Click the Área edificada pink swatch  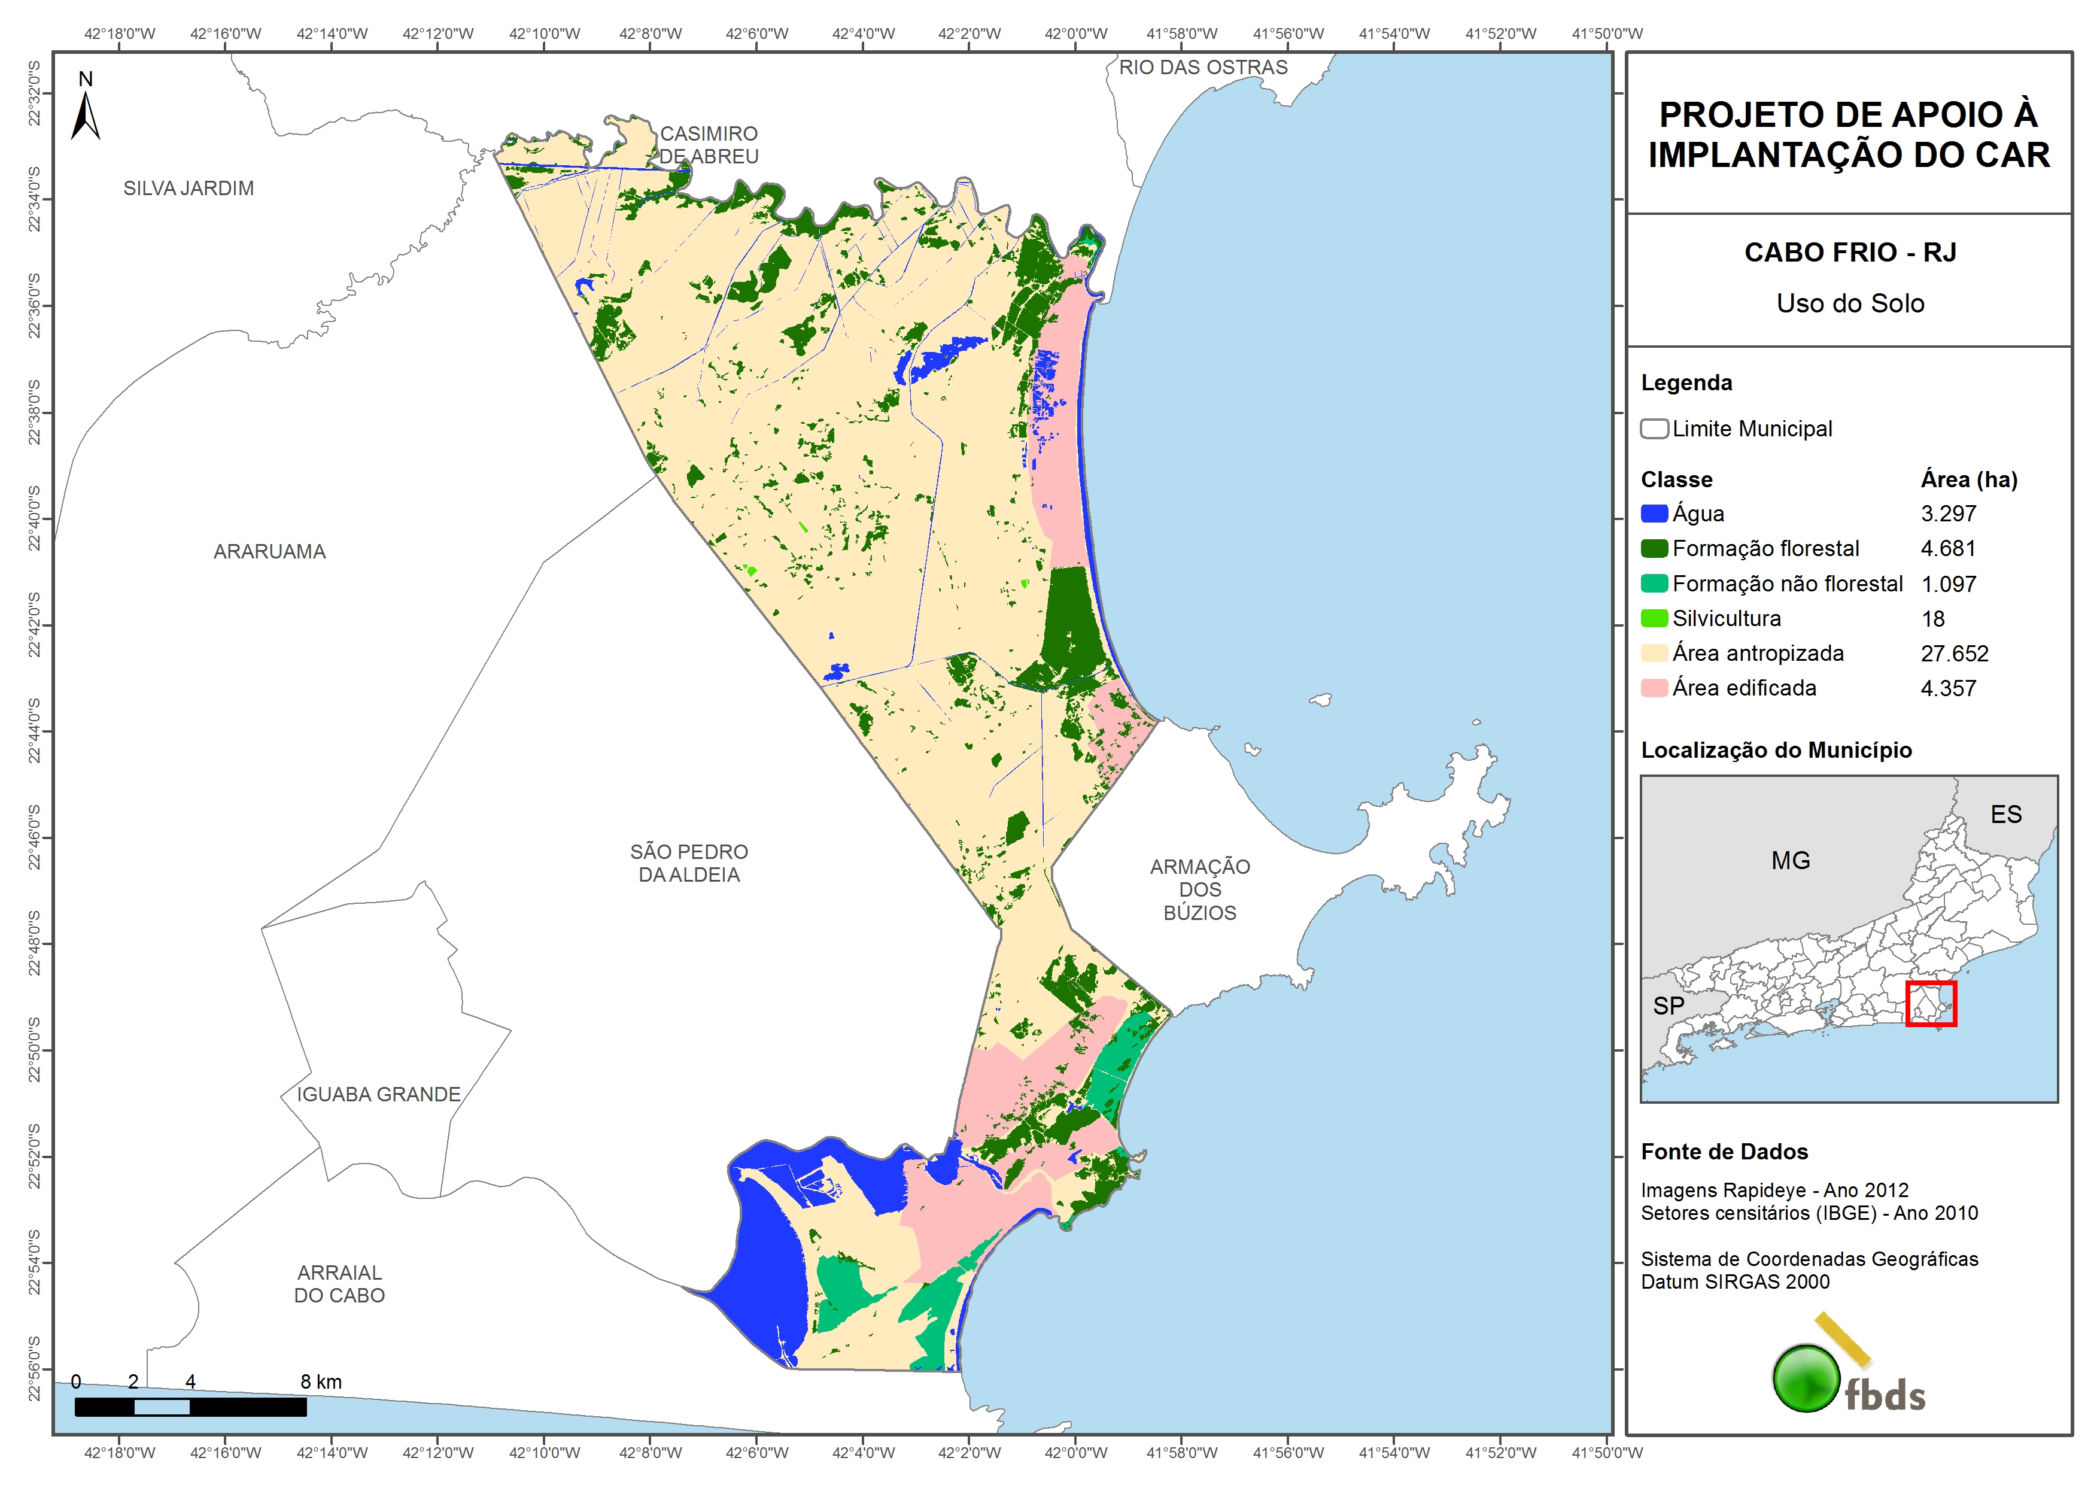point(1654,688)
